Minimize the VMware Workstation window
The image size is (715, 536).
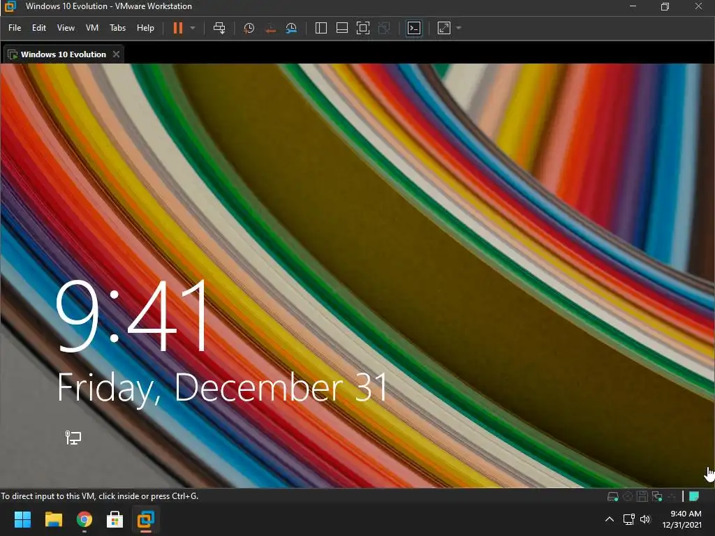tap(633, 6)
